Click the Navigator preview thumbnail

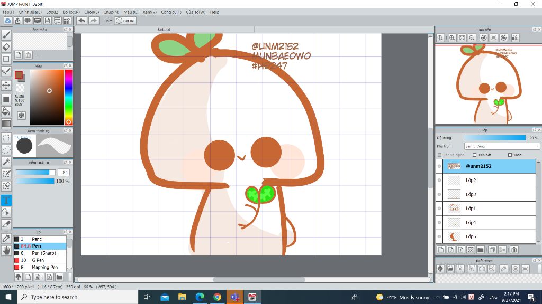point(488,84)
